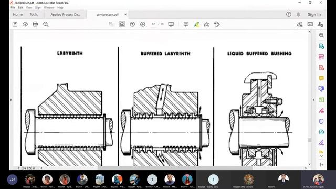
Task: Open the pink Request Signatures tool in right panel
Action: tap(321, 111)
